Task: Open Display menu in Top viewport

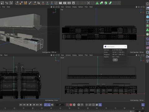Action: point(74,7)
